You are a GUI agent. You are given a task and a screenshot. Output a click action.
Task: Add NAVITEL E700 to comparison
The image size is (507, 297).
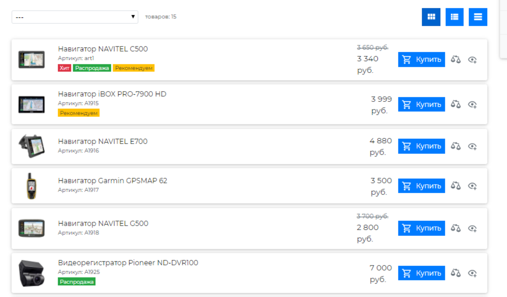(455, 146)
